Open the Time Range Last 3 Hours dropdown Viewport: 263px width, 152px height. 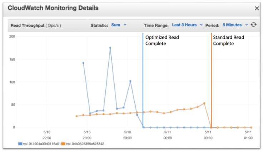(x=187, y=25)
